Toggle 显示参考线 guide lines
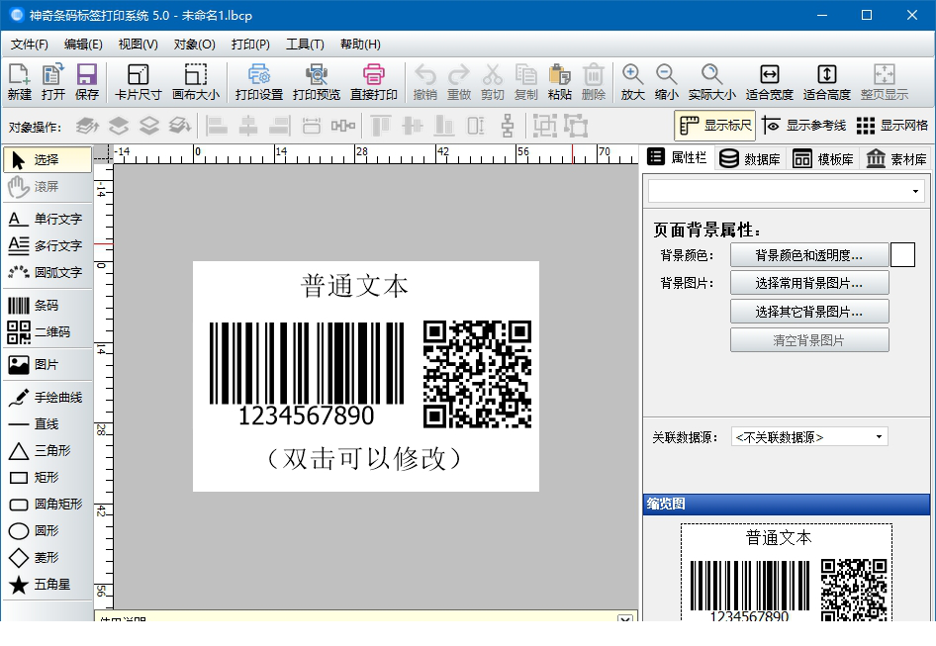 point(804,126)
